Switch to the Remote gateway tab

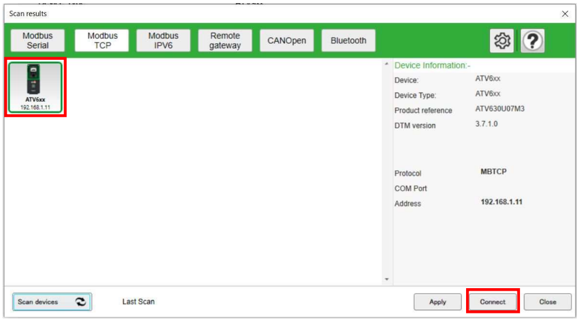[x=225, y=41]
